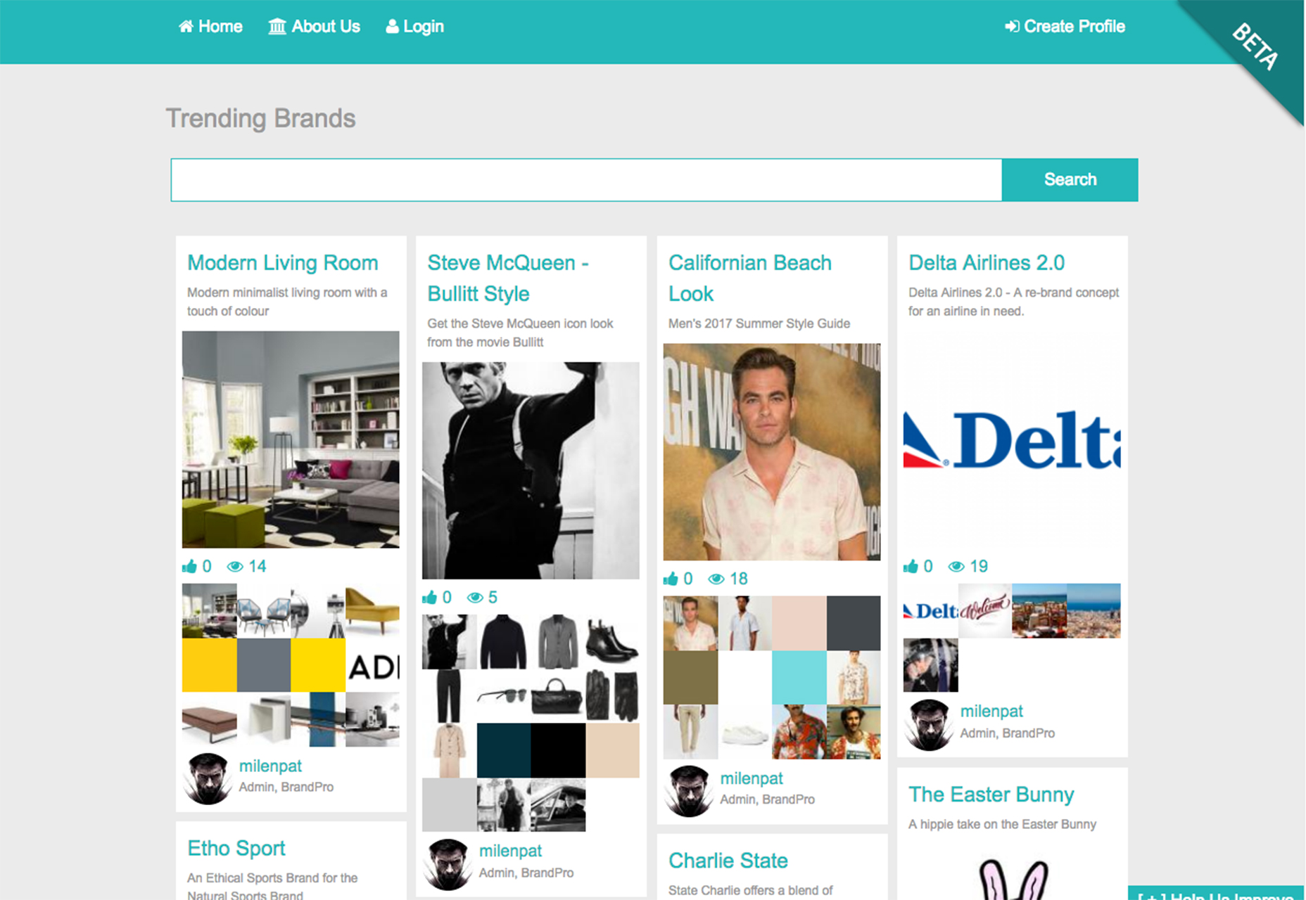The width and height of the screenshot is (1306, 900).
Task: Go to the Home page
Action: click(210, 27)
